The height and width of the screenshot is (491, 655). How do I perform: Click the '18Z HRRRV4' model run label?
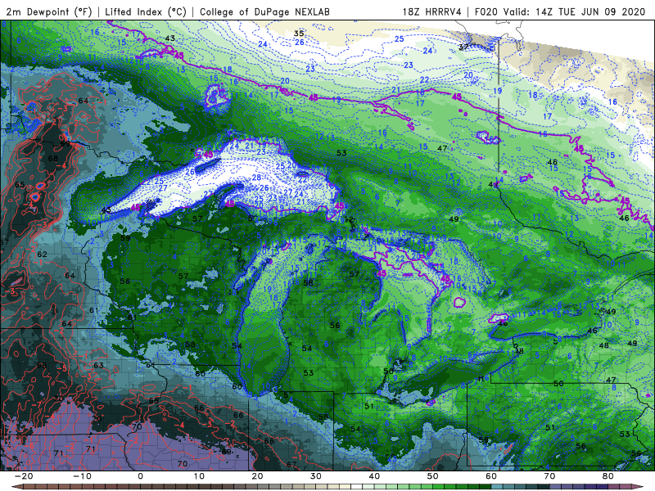(x=432, y=11)
